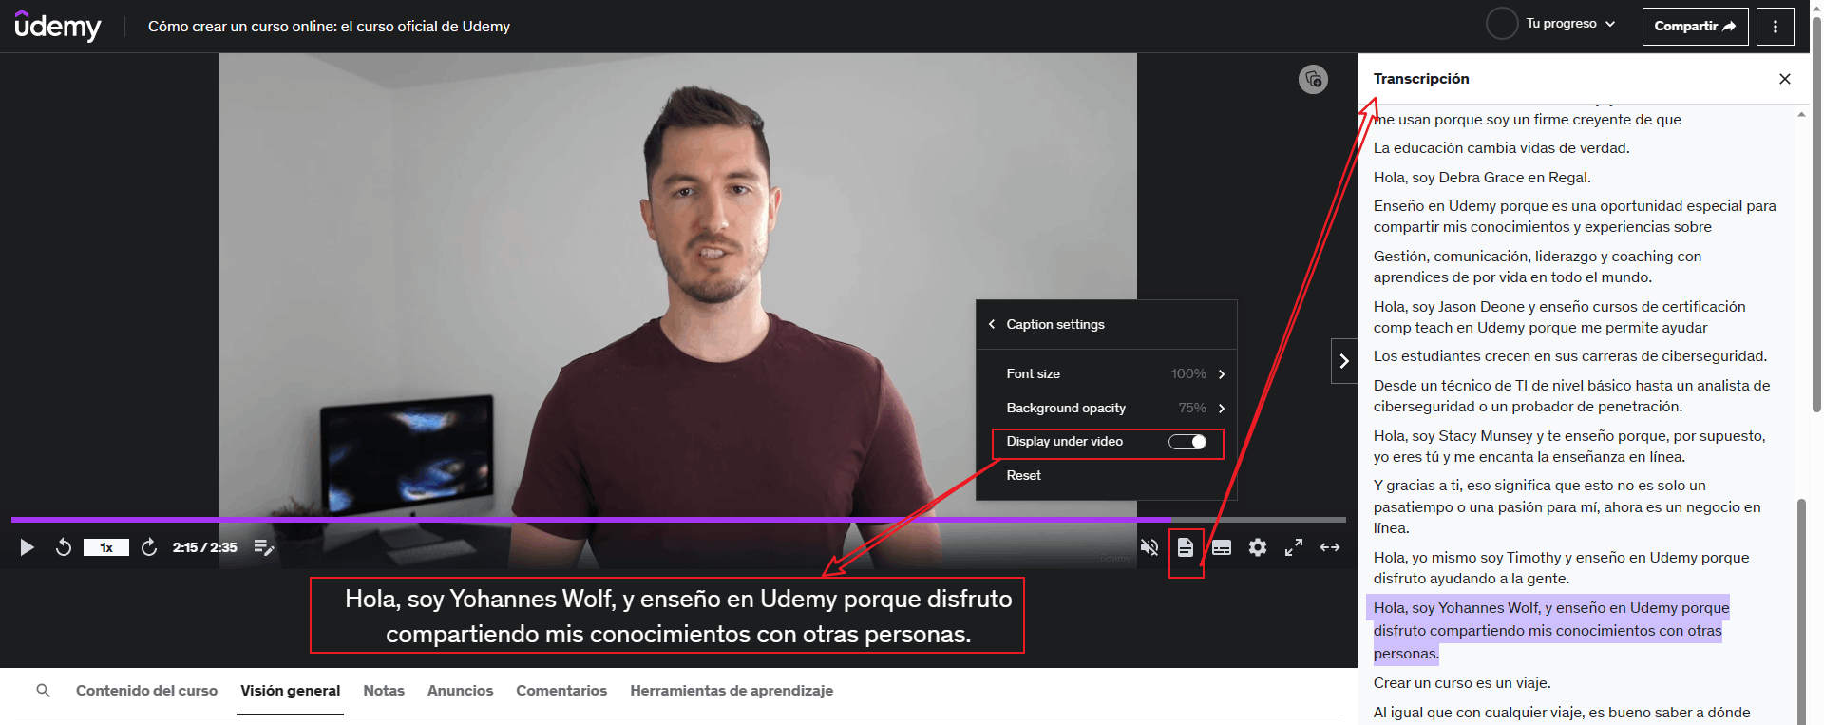Jump to 'Hola, soy Jason Deone' line

(1560, 317)
